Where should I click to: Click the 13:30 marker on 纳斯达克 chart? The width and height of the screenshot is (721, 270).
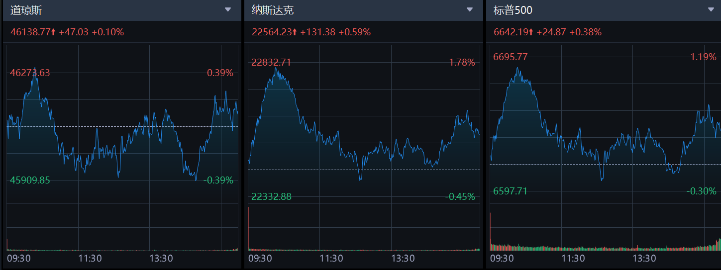coord(403,259)
